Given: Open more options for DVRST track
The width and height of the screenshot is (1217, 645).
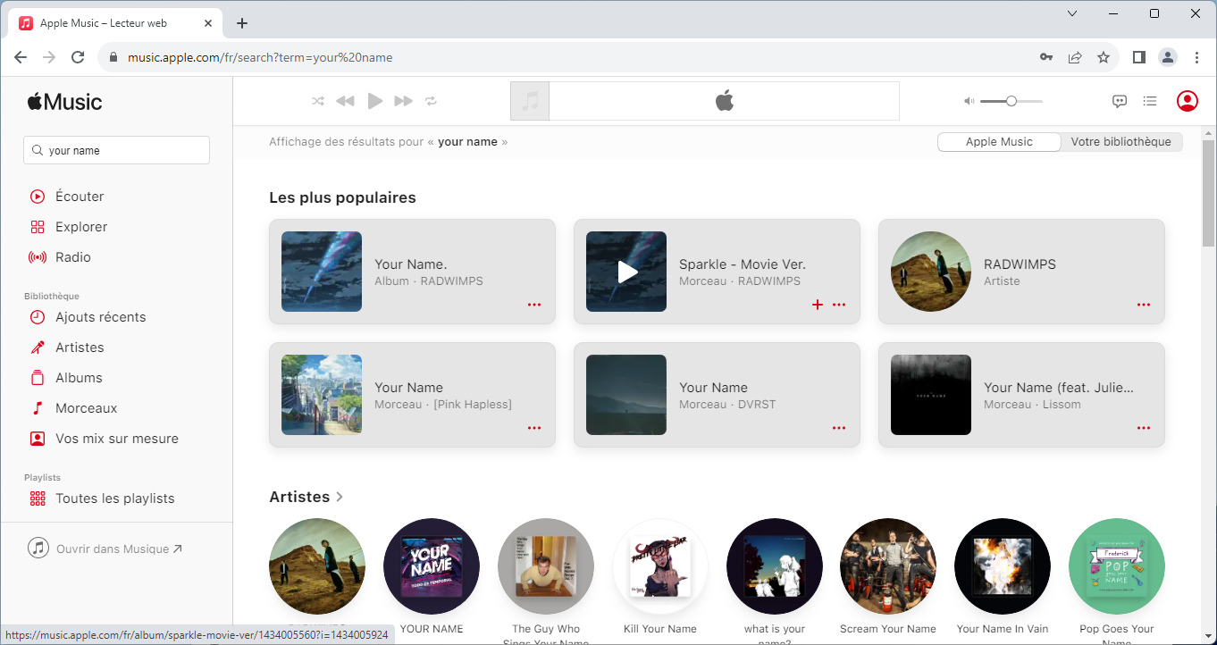Looking at the screenshot, I should pyautogui.click(x=839, y=428).
